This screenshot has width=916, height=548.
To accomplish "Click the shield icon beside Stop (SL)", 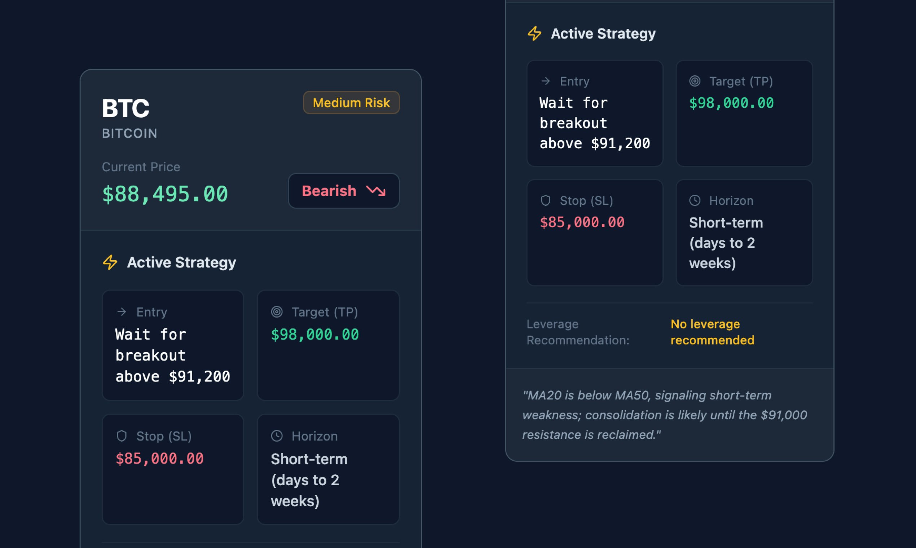I will (x=122, y=436).
